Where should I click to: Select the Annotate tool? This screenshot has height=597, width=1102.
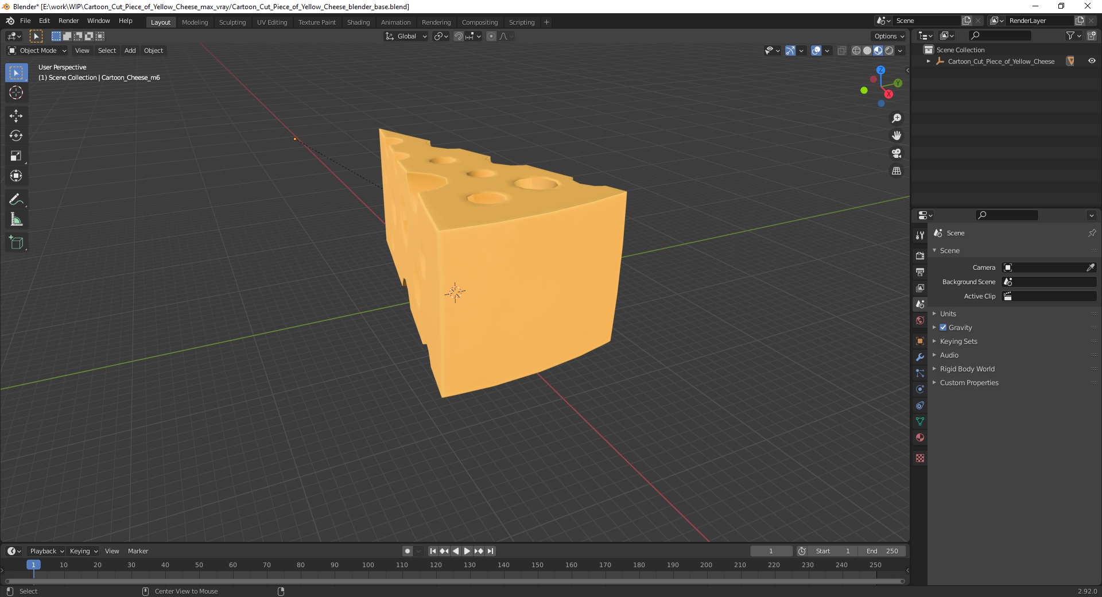point(16,200)
